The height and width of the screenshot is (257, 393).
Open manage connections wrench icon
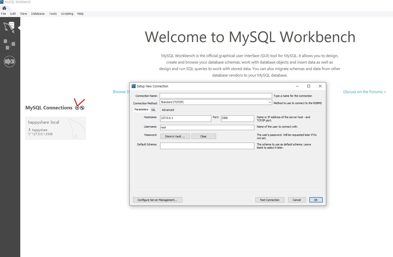point(82,108)
